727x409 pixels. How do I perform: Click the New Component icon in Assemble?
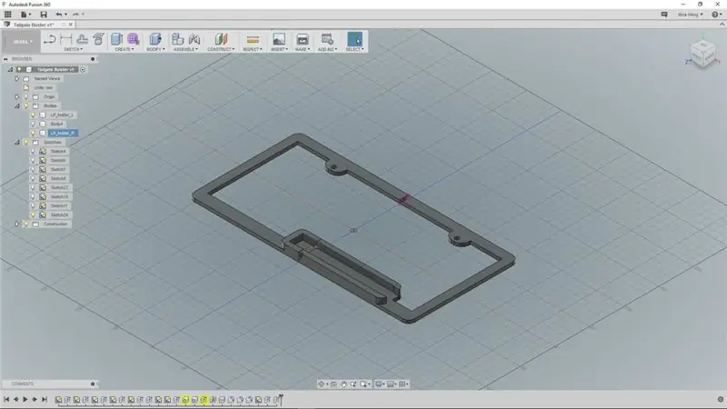[177, 39]
